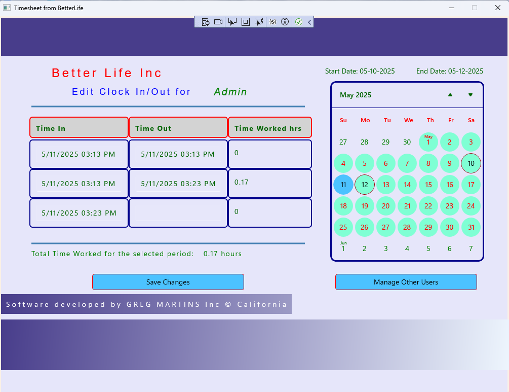Go to next month with down arrow
Screen dimensions: 509x392
(x=471, y=95)
